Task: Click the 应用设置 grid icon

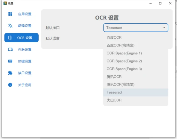Action: point(10,14)
